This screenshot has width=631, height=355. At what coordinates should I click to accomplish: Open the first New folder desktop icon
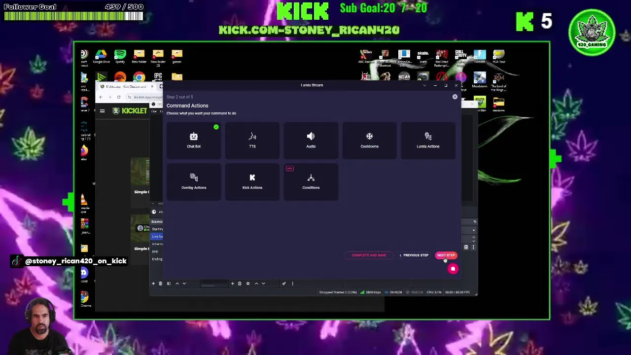(139, 56)
